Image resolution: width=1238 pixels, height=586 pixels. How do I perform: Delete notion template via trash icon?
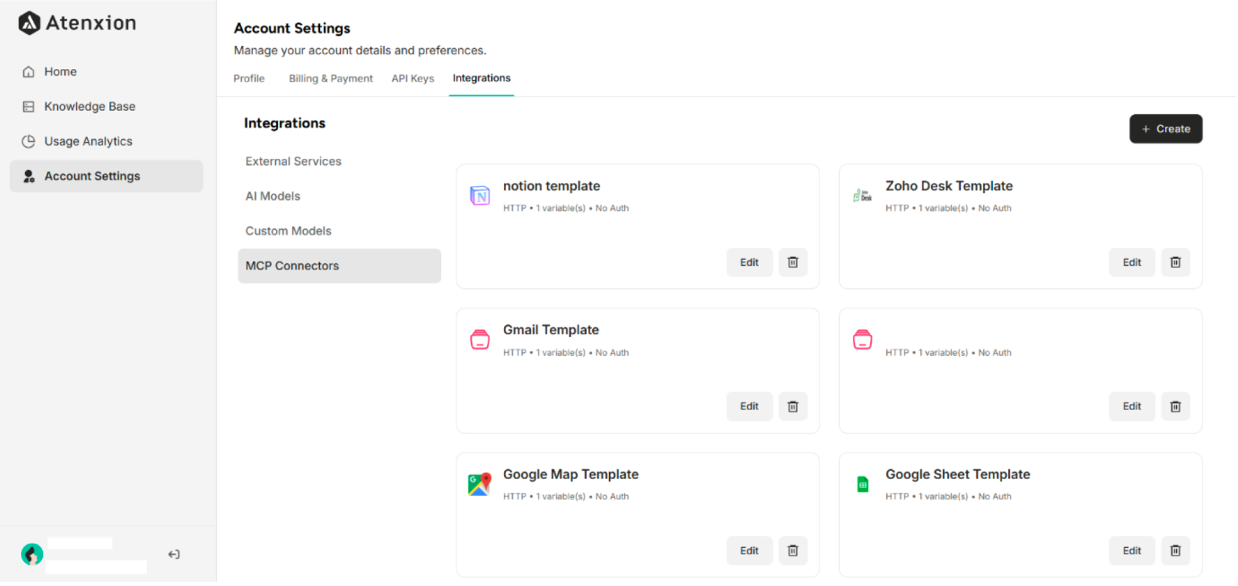click(793, 262)
